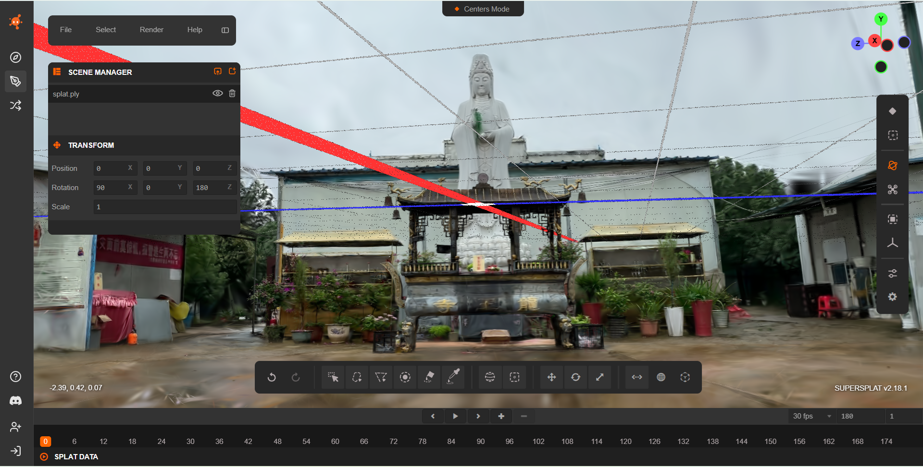The image size is (923, 467).
Task: Open the fps dropdown arrow
Action: point(829,417)
